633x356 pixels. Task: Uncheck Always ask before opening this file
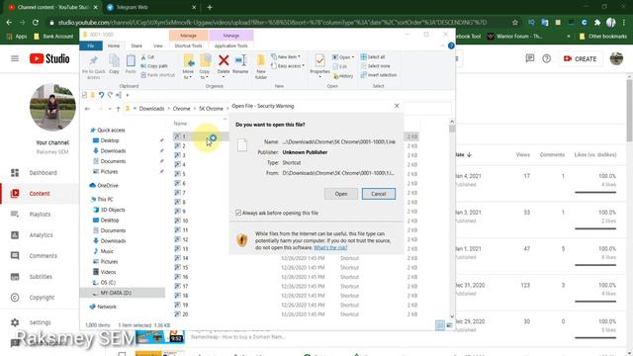[238, 213]
